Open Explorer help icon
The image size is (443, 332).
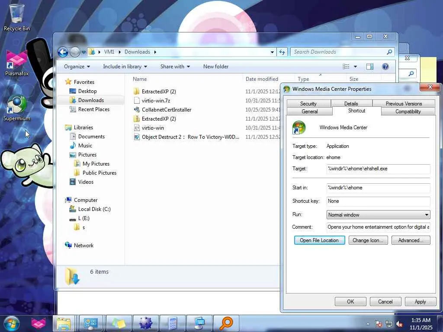(385, 67)
